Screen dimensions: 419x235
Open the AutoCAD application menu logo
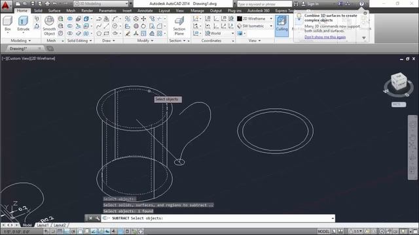(5, 5)
